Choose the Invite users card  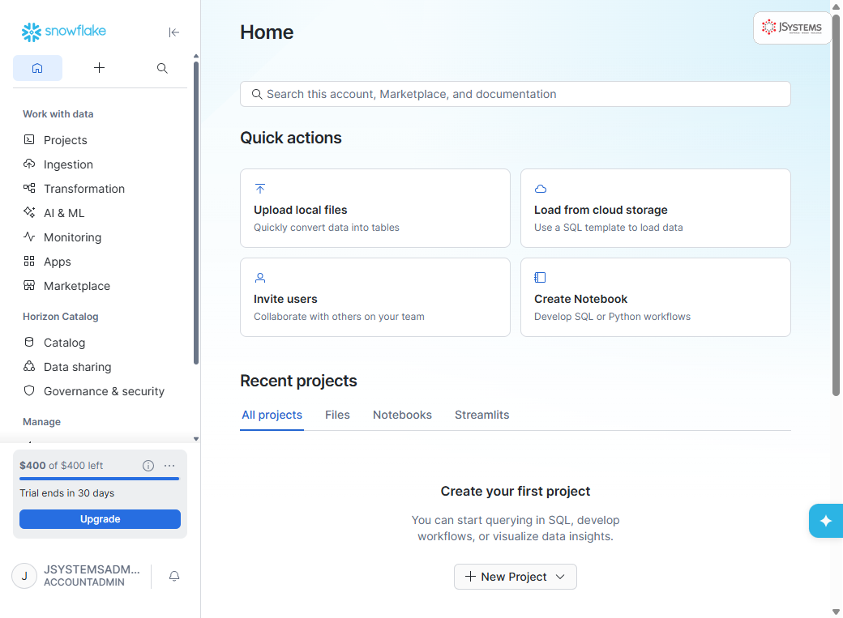tap(375, 297)
